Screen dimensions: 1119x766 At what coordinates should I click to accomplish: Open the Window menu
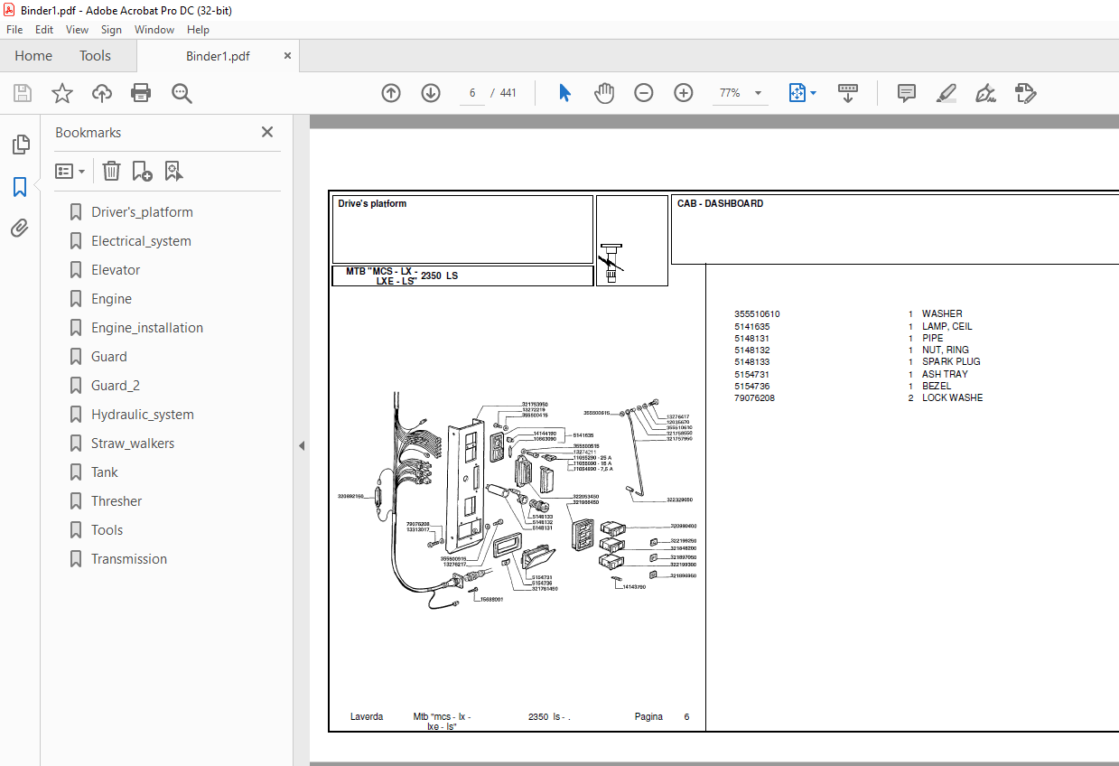point(154,30)
